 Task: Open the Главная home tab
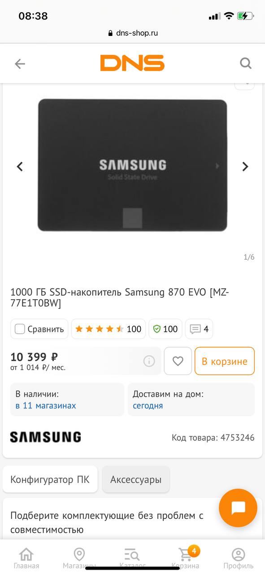26,558
